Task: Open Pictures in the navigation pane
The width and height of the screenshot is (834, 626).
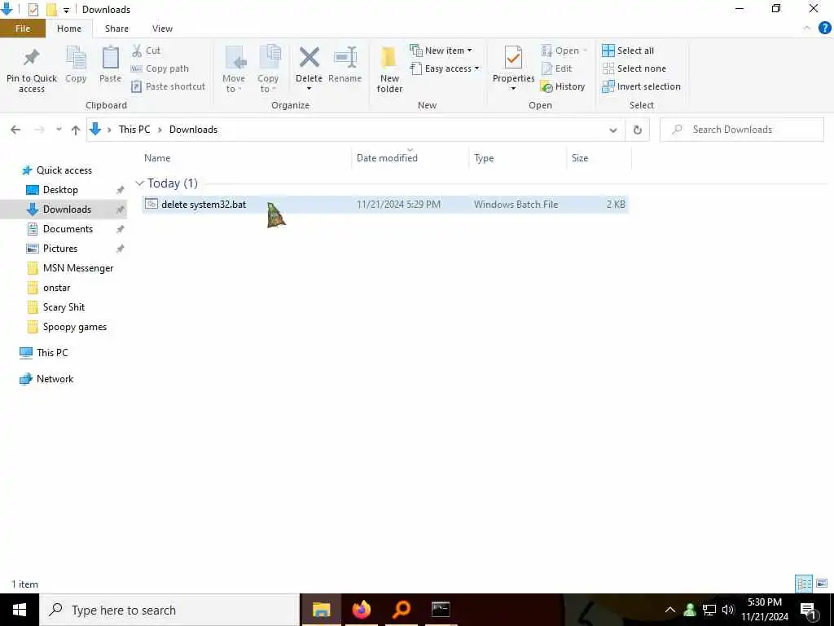Action: point(60,249)
